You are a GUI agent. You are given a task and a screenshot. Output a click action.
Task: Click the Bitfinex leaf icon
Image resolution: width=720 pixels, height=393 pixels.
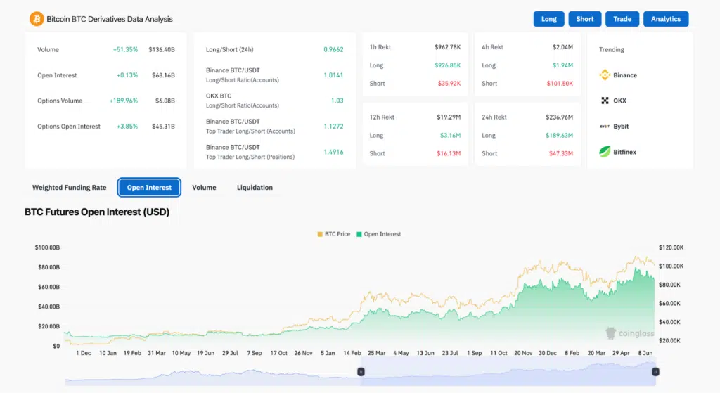tap(605, 152)
